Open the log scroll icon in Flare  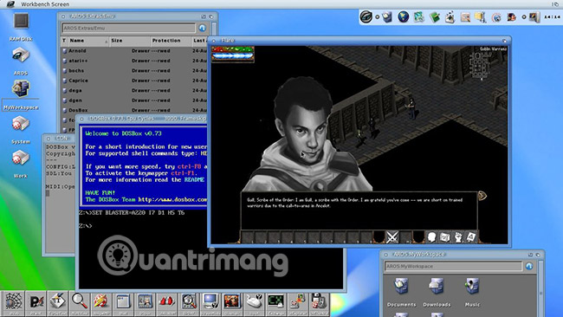click(x=470, y=237)
